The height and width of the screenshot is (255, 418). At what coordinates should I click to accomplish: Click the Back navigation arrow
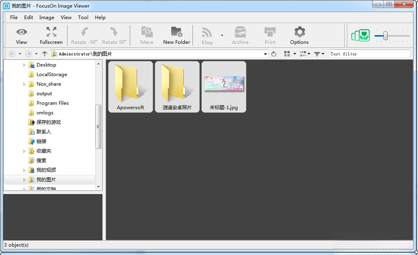[12, 54]
